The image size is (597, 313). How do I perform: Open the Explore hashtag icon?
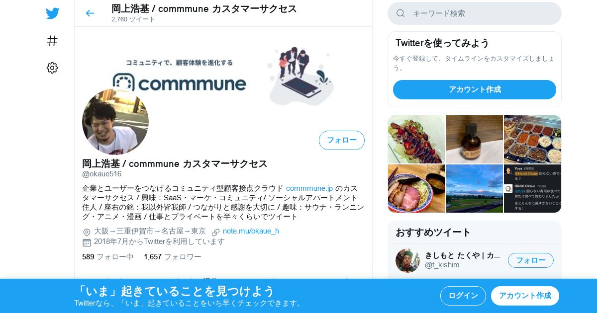[52, 41]
